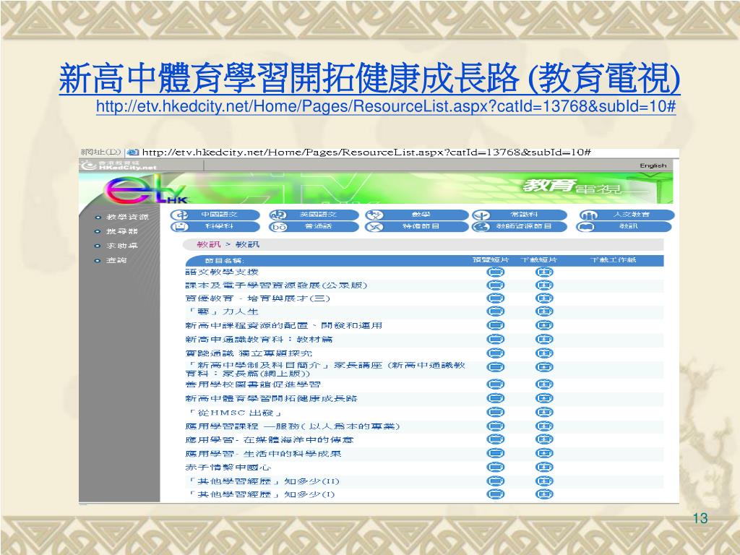Download 「其他學習經歷」知多少(II) clip

(544, 481)
